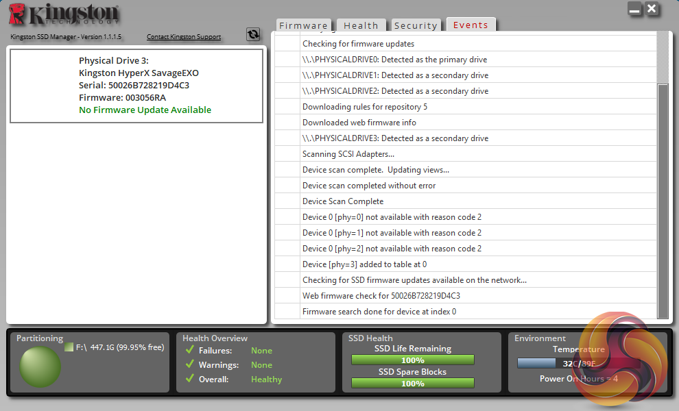679x411 pixels.
Task: Click the F:\ 447.1G partition label
Action: pos(120,347)
